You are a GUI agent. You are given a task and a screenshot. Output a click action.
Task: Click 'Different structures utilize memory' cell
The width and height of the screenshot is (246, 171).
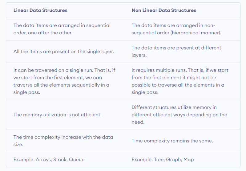coord(179,115)
